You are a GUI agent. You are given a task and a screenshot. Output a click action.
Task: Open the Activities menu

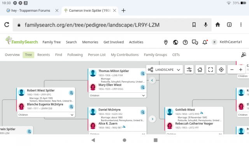coord(136,42)
